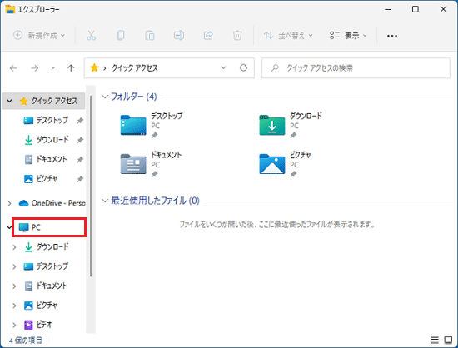Select pinned ダウンロード in navigation pane
This screenshot has width=458, height=348.
[x=52, y=140]
